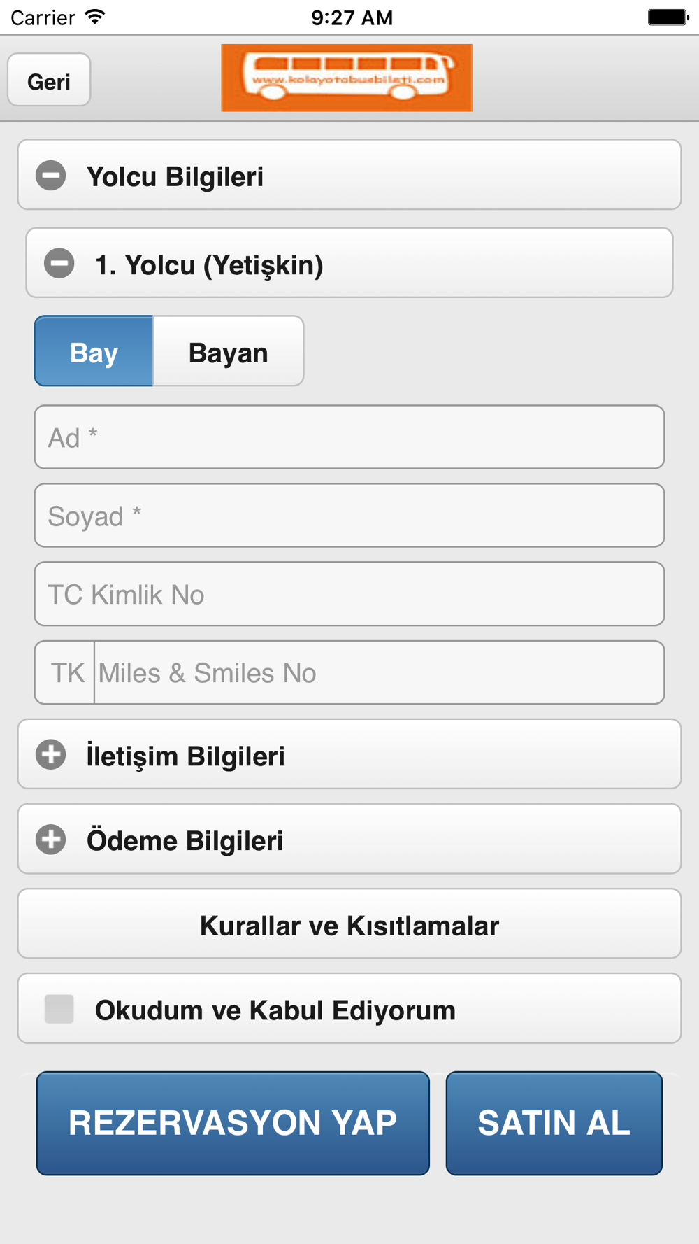Screen dimensions: 699x1244
Task: Focus the Ad name input field
Action: [349, 437]
